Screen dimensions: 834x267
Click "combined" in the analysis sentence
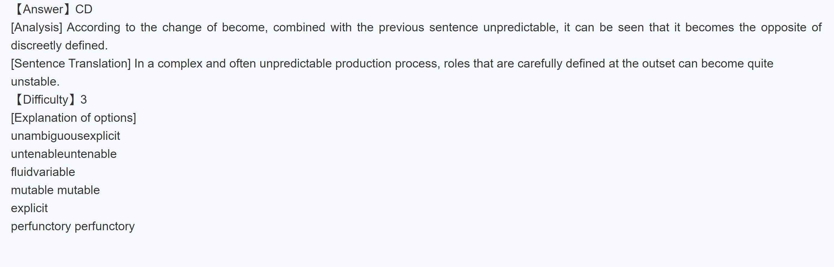299,27
